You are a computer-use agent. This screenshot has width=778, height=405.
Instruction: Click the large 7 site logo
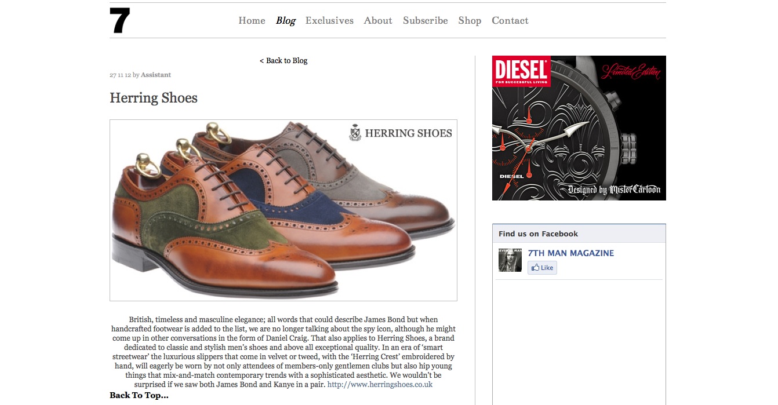pos(120,20)
